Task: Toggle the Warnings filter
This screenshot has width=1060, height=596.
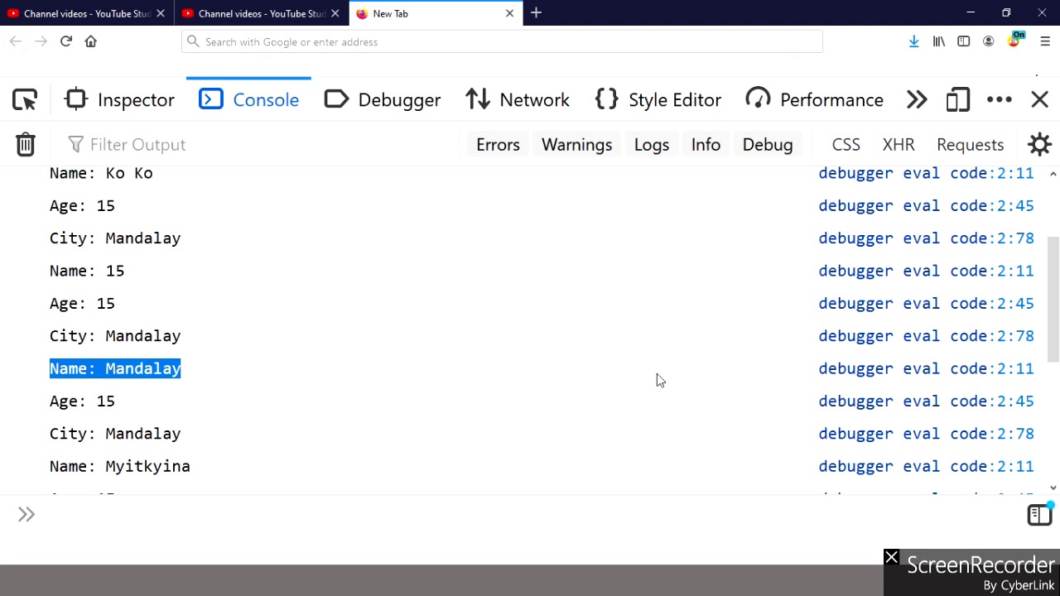Action: point(576,145)
